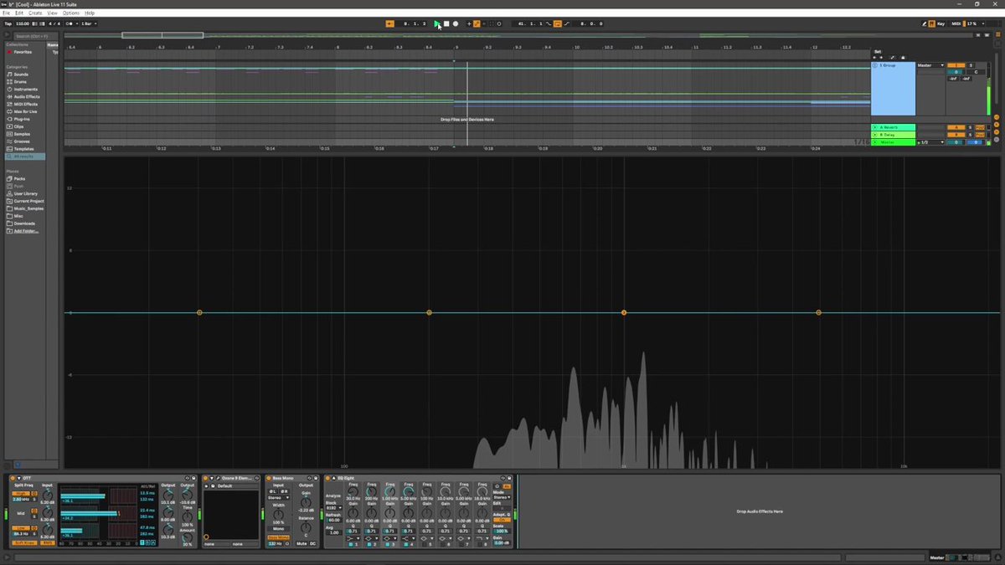Open the EQ Eight Mode Stereo dropdown
Viewport: 1005px width, 565px height.
coord(500,497)
